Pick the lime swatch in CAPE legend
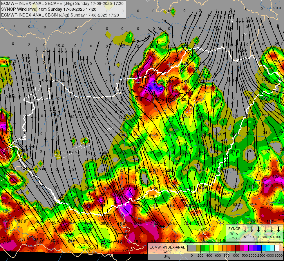The width and height of the screenshot is (284, 261). point(211,248)
